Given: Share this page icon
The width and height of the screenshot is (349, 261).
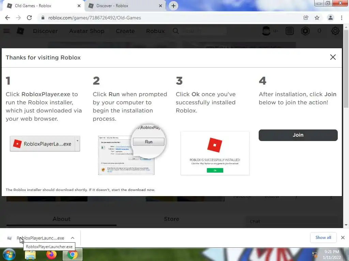Looking at the screenshot, I should tap(306, 18).
